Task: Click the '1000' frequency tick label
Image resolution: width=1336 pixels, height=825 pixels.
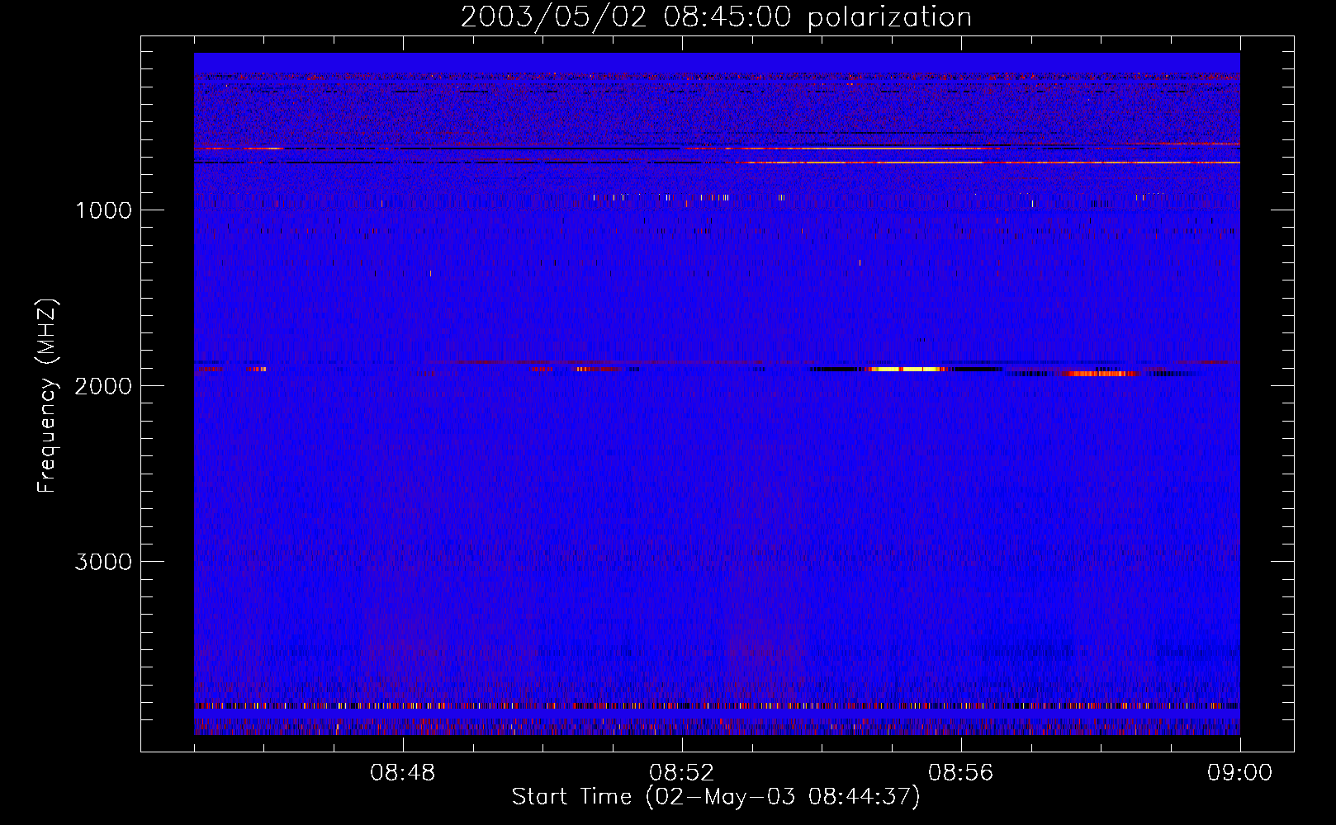Action: click(x=103, y=210)
